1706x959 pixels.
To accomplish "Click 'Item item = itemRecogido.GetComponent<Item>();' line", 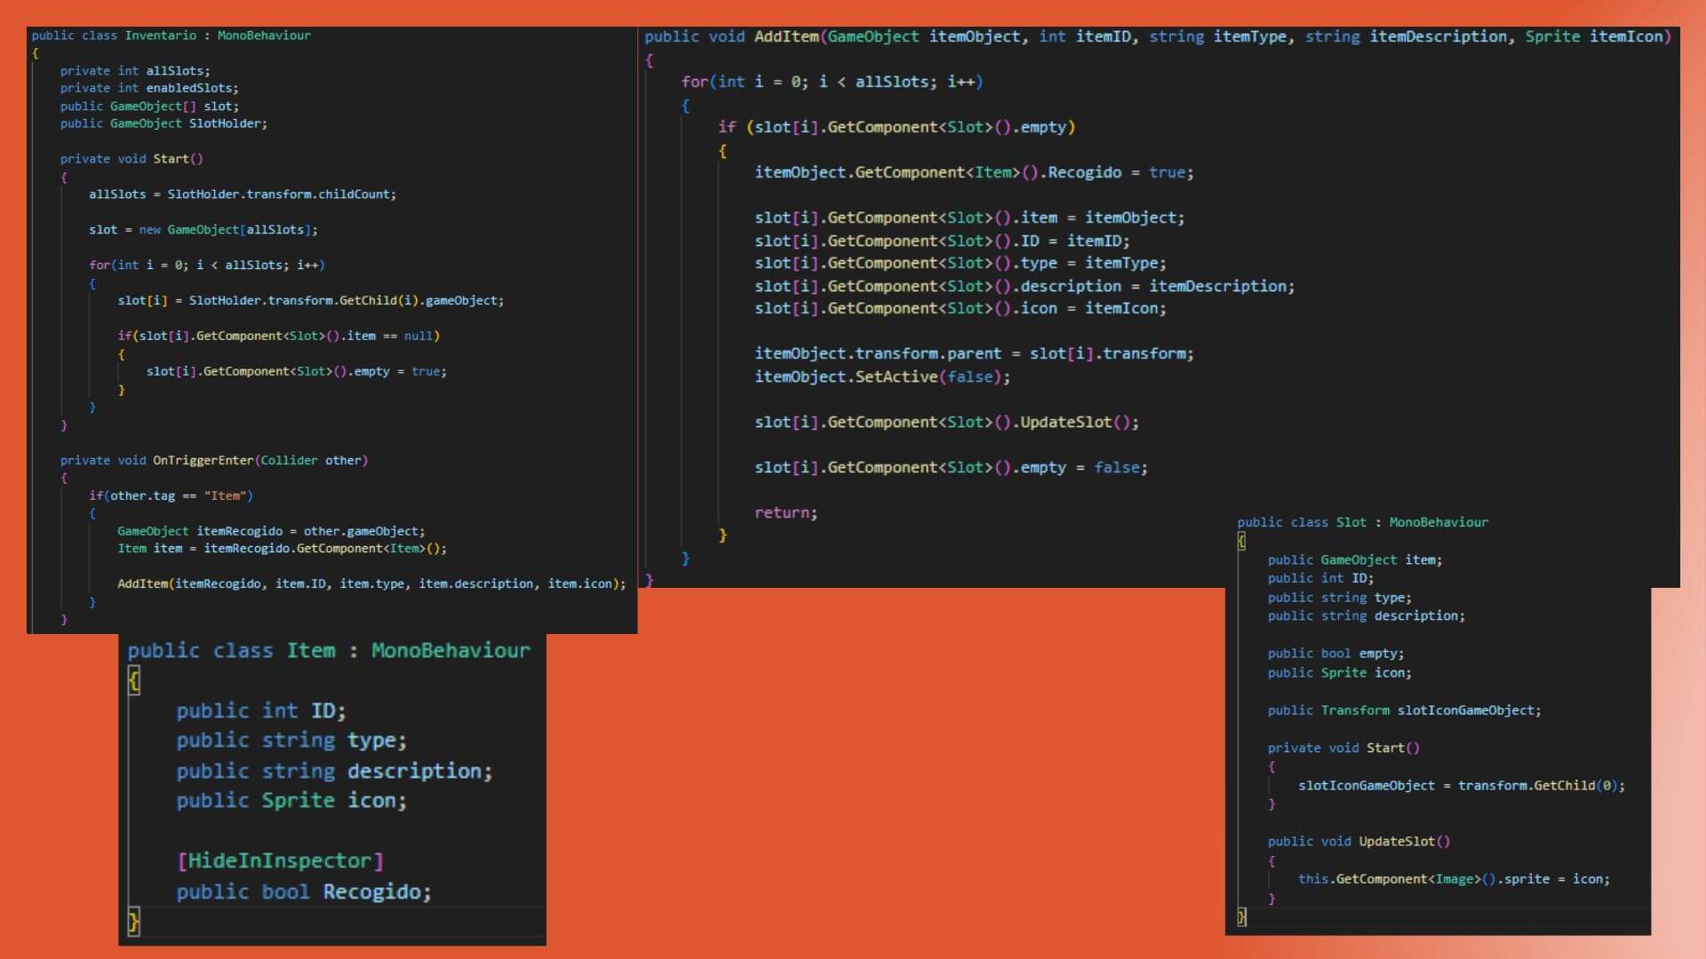I will (x=283, y=549).
